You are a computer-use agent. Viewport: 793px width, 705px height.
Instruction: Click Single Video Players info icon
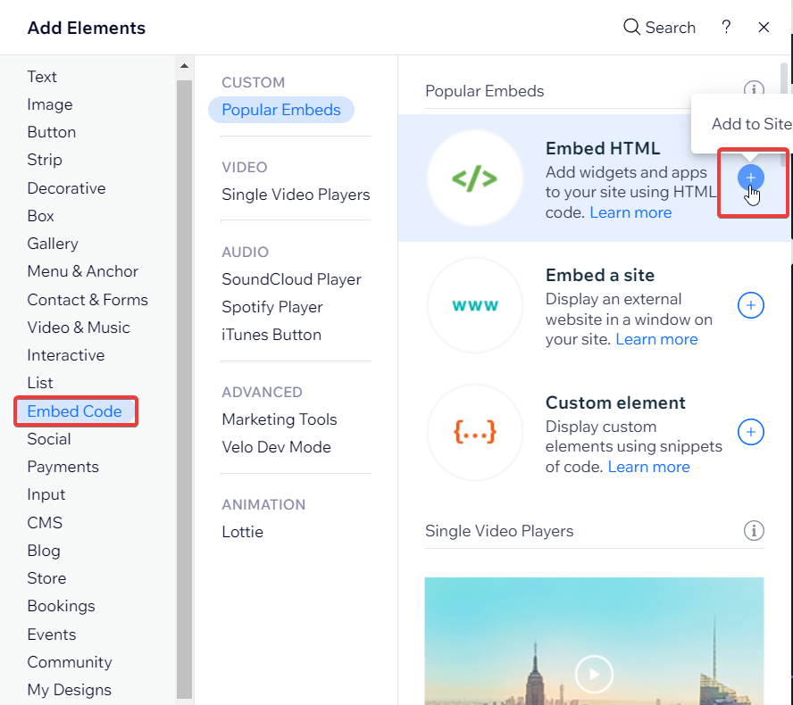(x=754, y=531)
